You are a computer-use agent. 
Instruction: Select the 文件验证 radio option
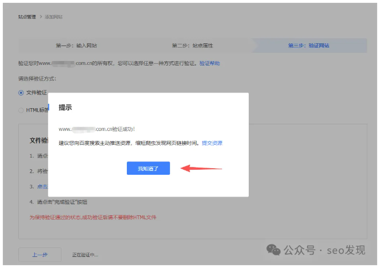coord(21,93)
